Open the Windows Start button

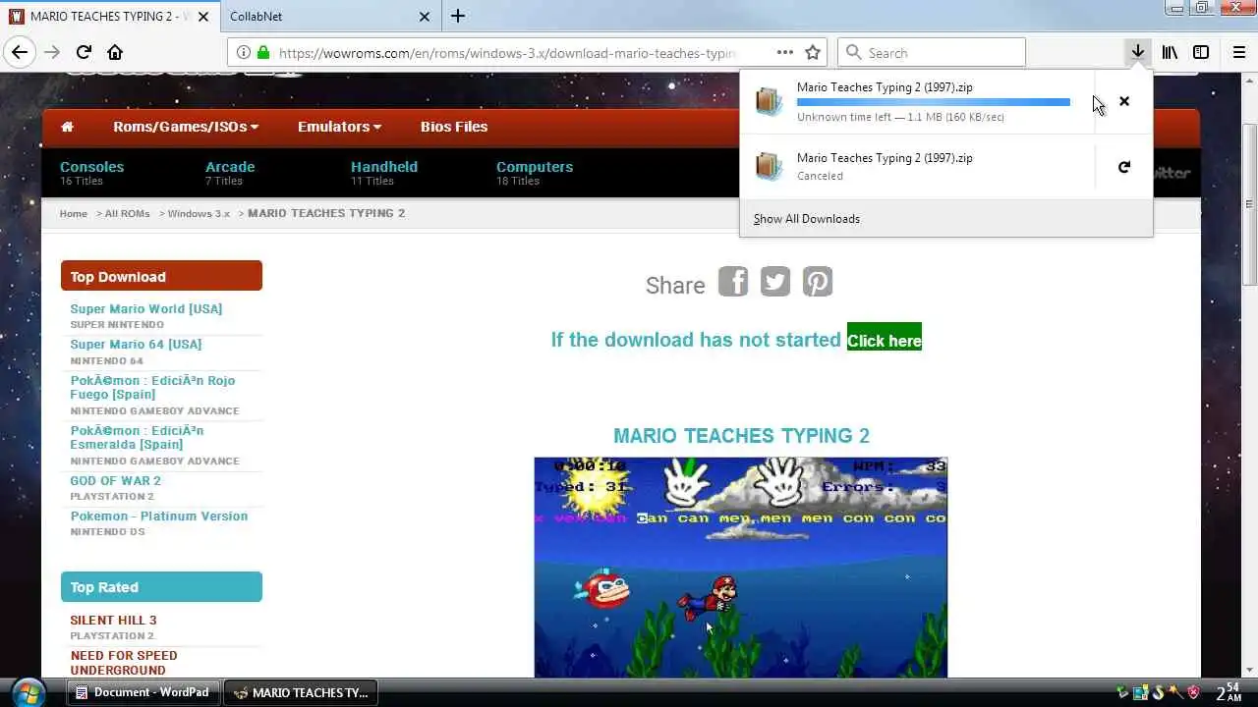coord(28,691)
